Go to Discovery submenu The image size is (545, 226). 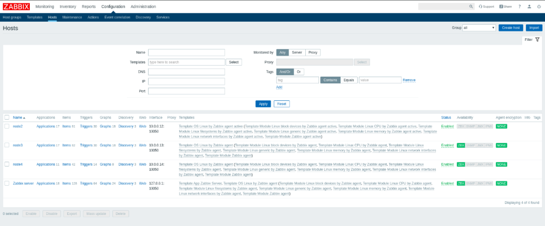pyautogui.click(x=143, y=17)
